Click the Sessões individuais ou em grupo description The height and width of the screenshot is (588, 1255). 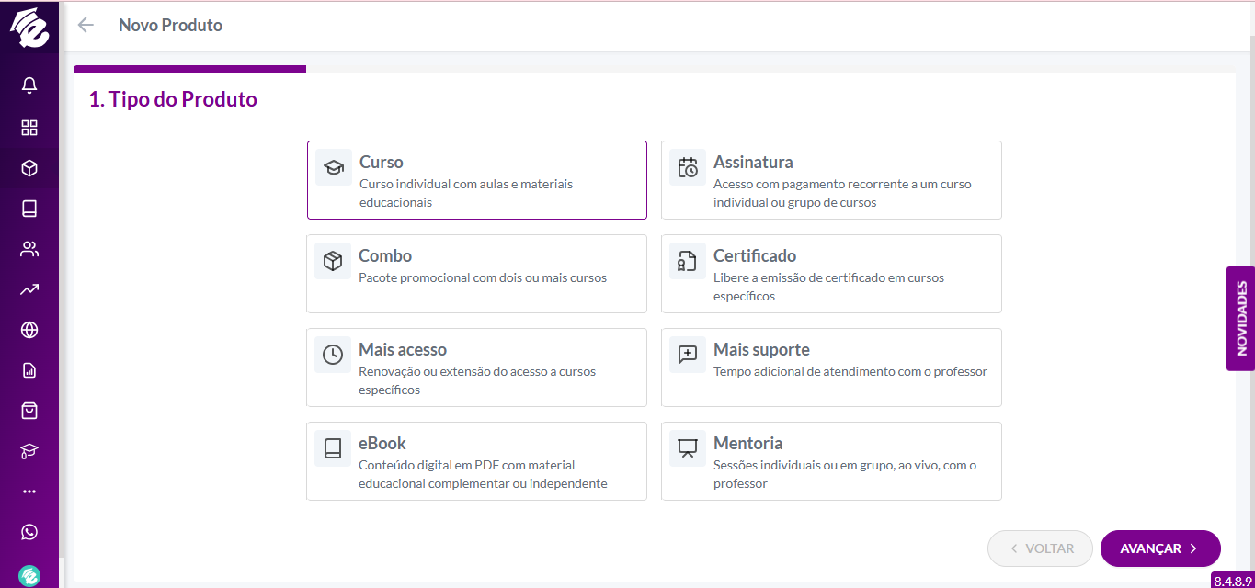(845, 474)
